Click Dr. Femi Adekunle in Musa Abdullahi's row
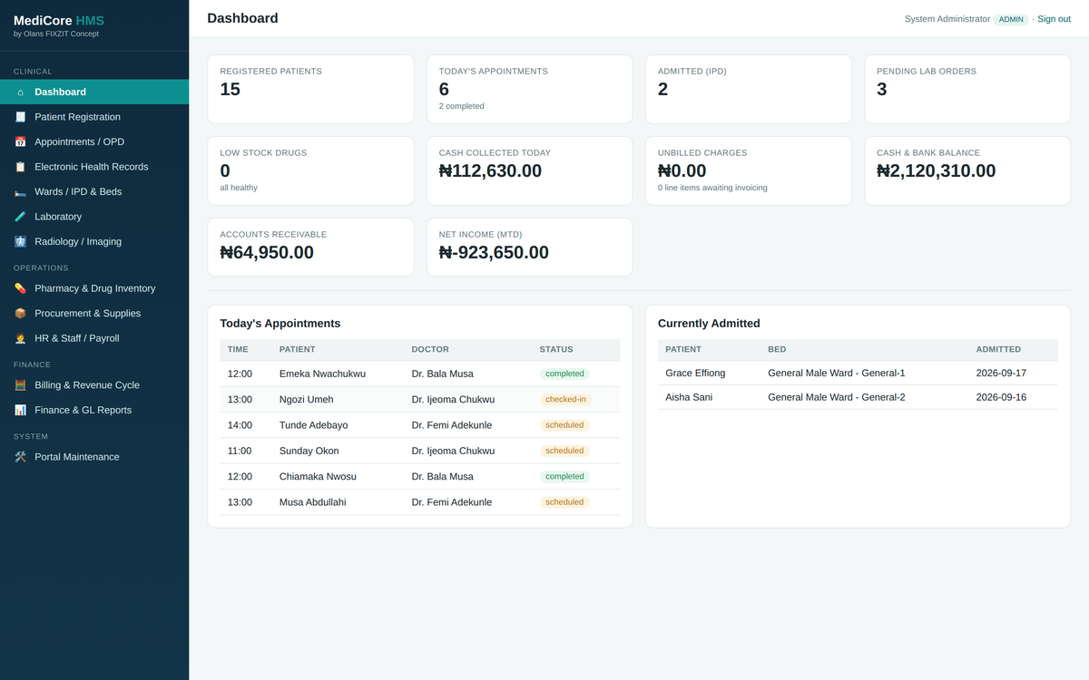Image resolution: width=1089 pixels, height=680 pixels. click(x=452, y=502)
